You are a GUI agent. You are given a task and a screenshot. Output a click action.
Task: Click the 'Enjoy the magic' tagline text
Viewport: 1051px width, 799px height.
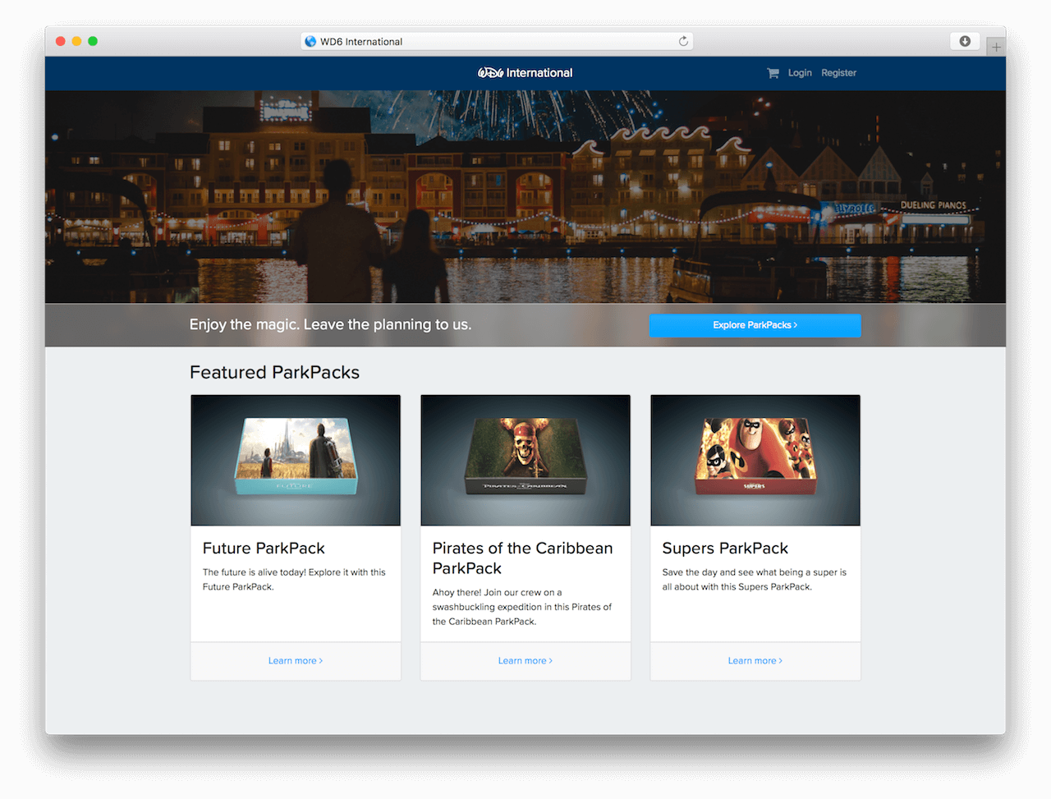coord(330,324)
